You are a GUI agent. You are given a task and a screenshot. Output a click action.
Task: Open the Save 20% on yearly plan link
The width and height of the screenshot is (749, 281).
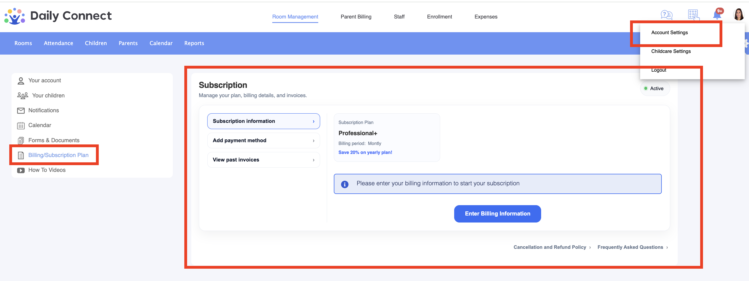click(365, 152)
